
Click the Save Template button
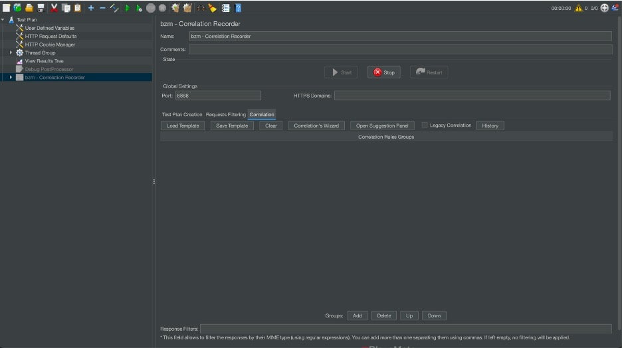[x=232, y=126]
